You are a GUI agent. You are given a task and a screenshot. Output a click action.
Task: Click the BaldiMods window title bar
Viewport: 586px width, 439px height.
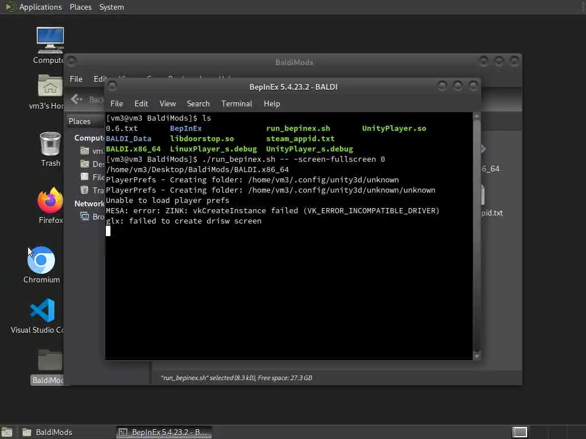coord(294,62)
